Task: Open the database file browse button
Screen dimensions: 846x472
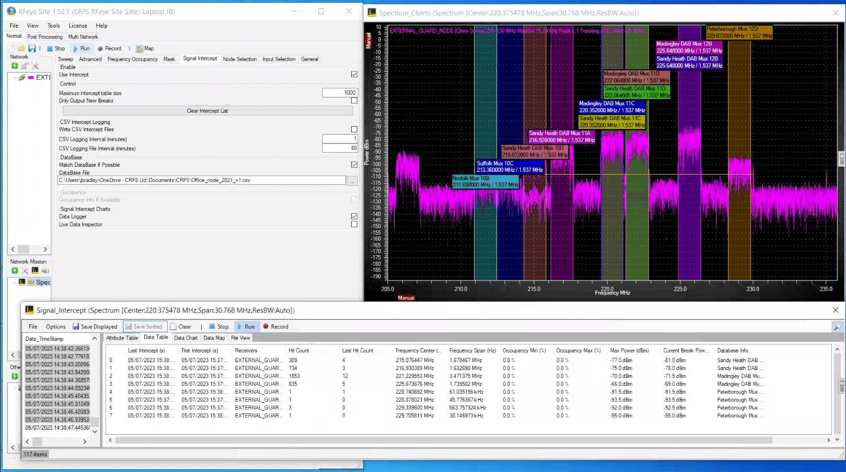Action: point(352,181)
